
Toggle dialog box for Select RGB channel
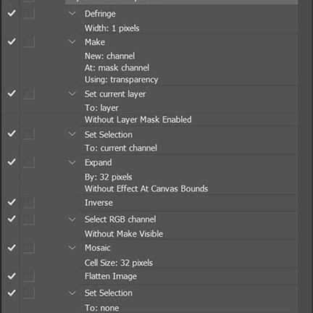tap(29, 219)
